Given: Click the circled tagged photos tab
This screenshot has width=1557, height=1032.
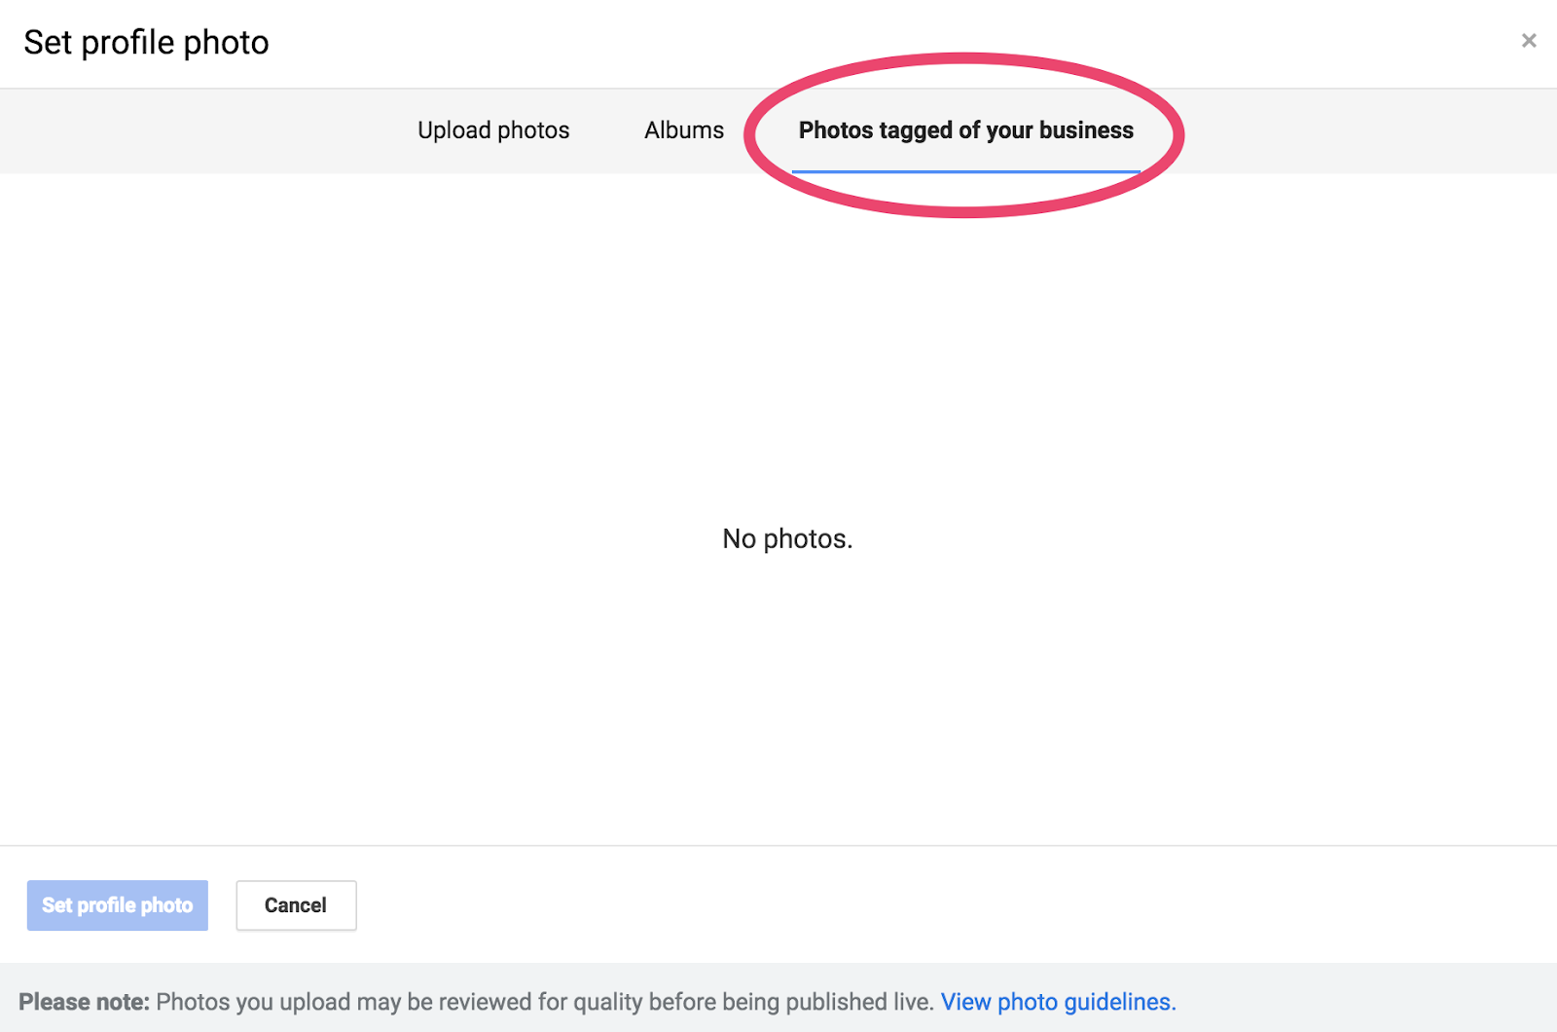Looking at the screenshot, I should click(x=965, y=130).
